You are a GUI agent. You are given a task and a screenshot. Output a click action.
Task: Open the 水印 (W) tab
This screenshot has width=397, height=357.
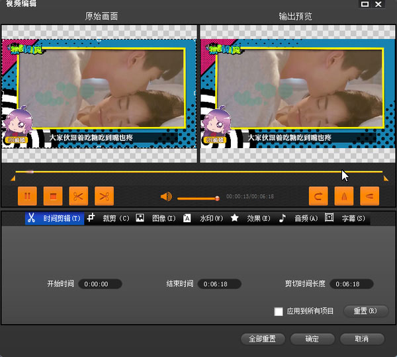click(x=203, y=218)
